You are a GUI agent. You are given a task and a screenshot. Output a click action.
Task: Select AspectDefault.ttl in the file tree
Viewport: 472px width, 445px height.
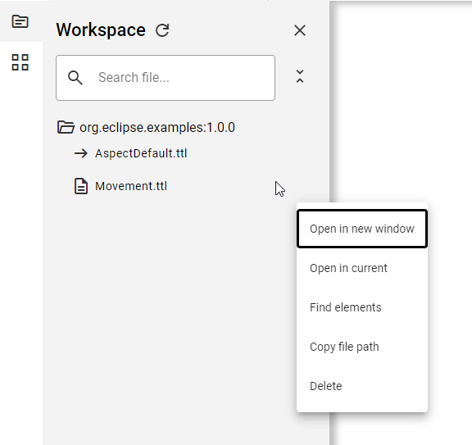[x=141, y=153]
